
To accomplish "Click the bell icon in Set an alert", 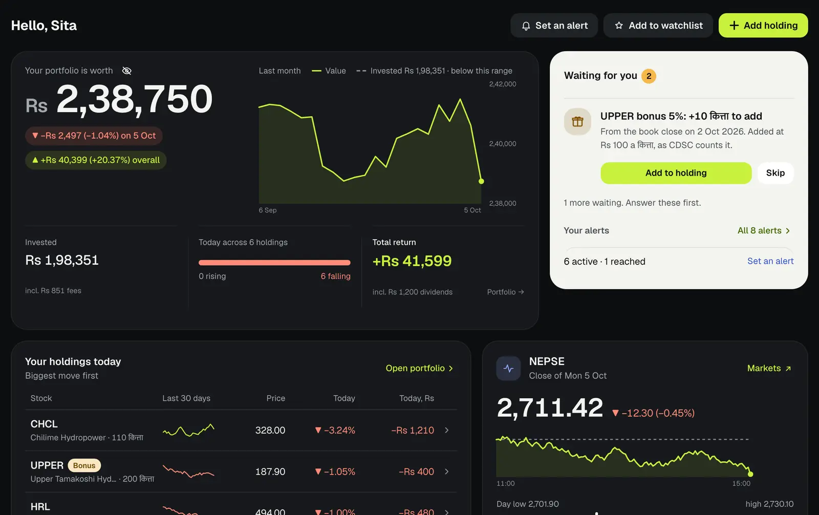I will [x=526, y=26].
